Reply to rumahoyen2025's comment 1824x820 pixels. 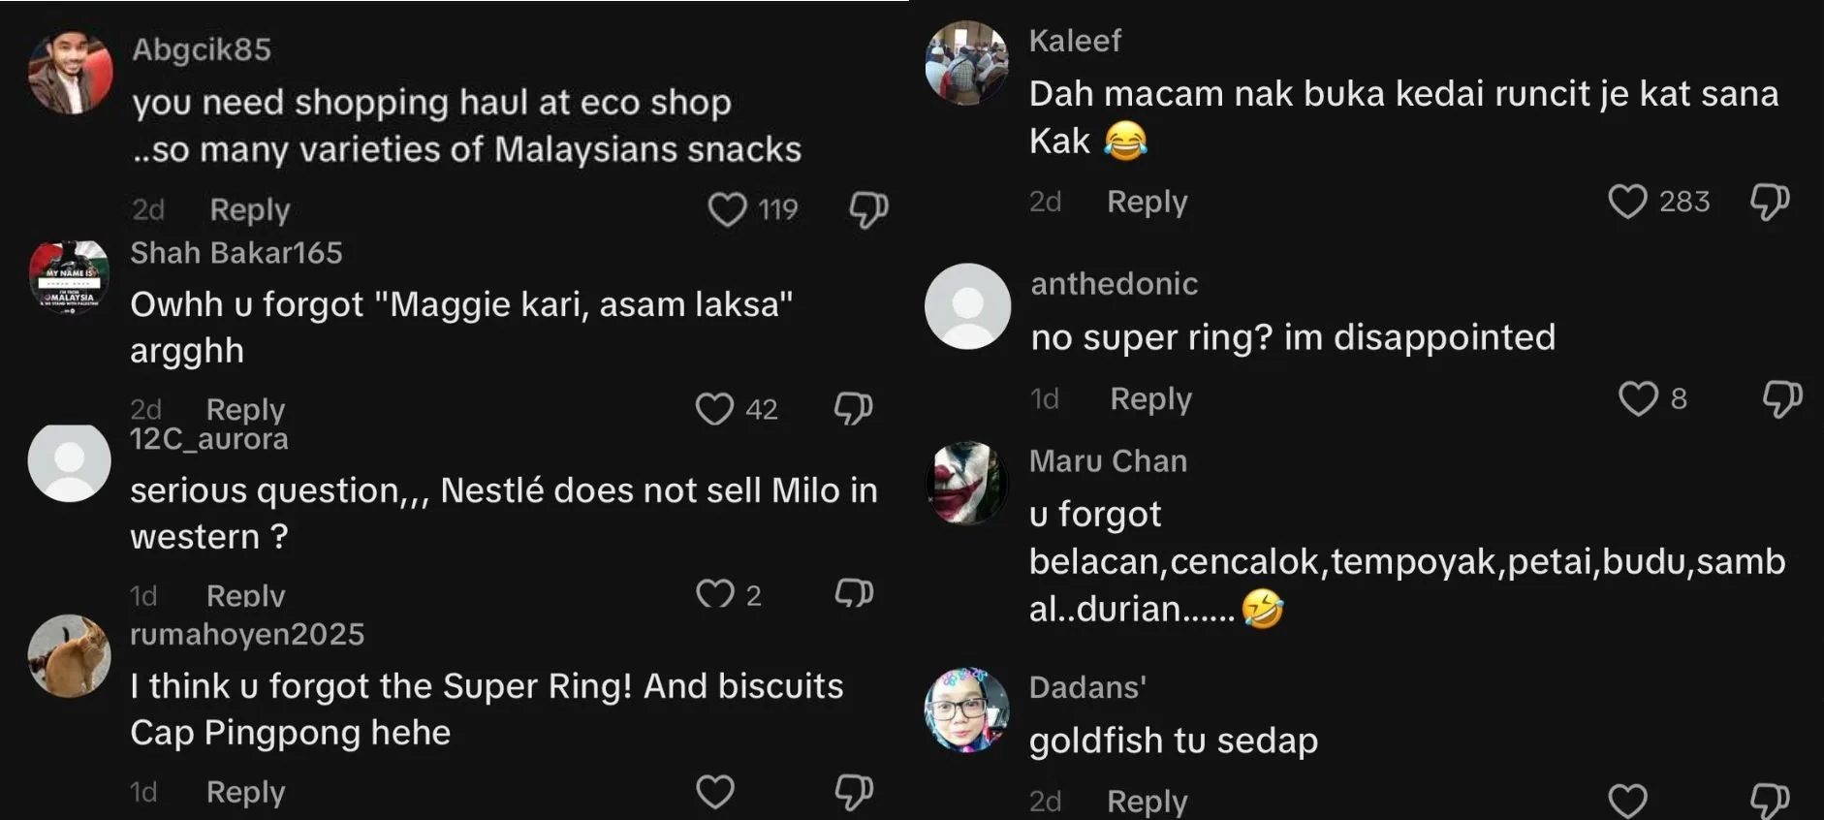245,792
